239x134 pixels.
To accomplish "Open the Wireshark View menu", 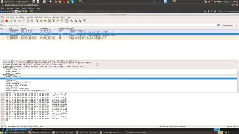I will 12,17.
